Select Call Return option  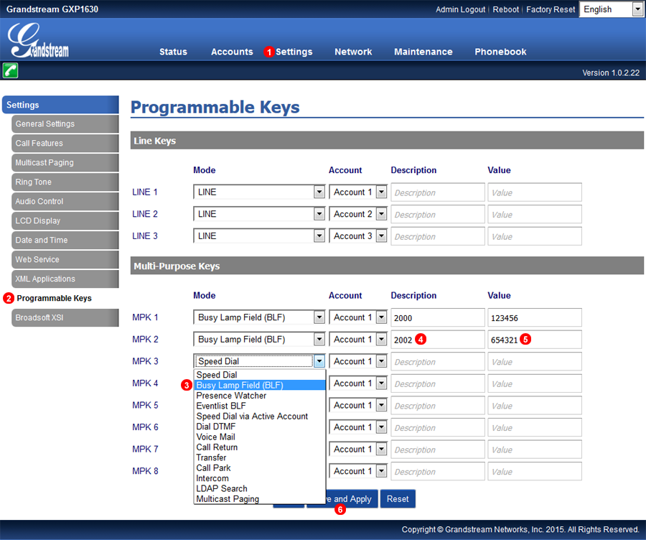click(x=260, y=447)
